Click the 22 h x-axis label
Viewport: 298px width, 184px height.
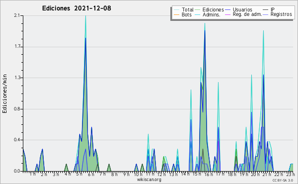point(279,174)
